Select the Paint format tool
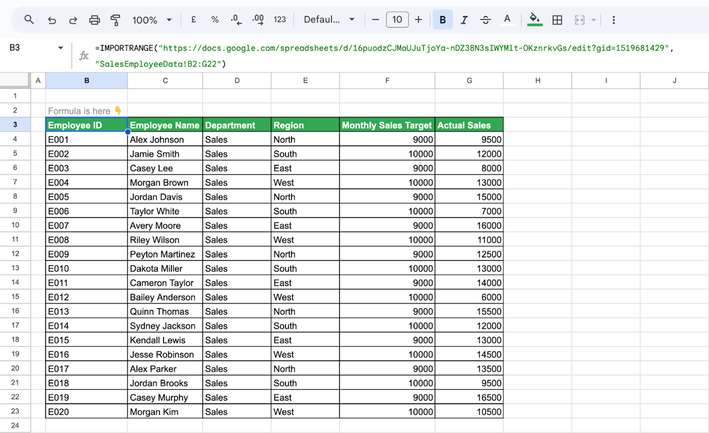Viewport: 709px width, 433px height. tap(116, 20)
